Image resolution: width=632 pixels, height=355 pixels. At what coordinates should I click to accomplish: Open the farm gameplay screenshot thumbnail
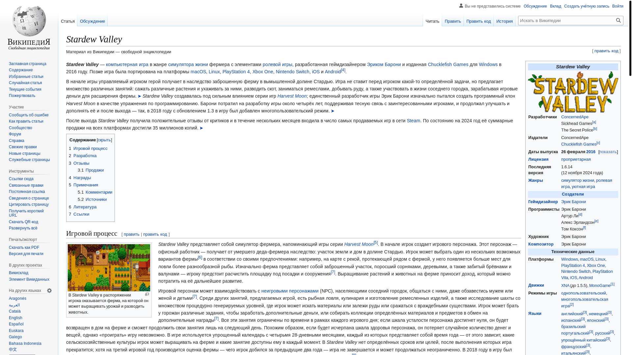point(109,268)
